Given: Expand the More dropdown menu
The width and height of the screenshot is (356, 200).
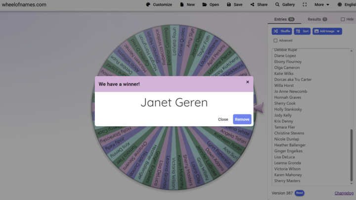Looking at the screenshot, I should (x=322, y=4).
